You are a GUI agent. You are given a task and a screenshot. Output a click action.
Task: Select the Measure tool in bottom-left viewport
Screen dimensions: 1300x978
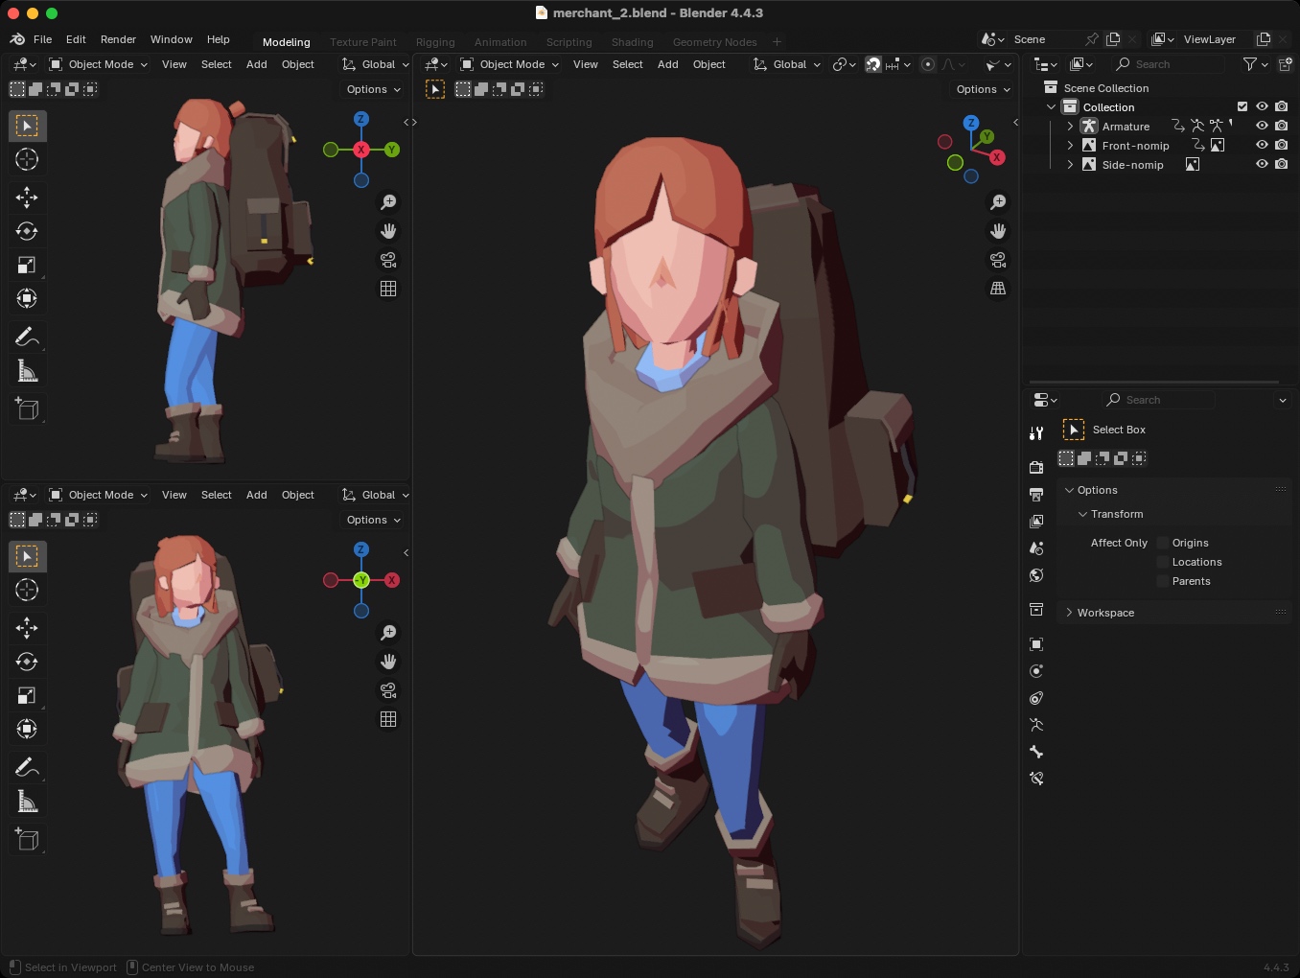27,802
